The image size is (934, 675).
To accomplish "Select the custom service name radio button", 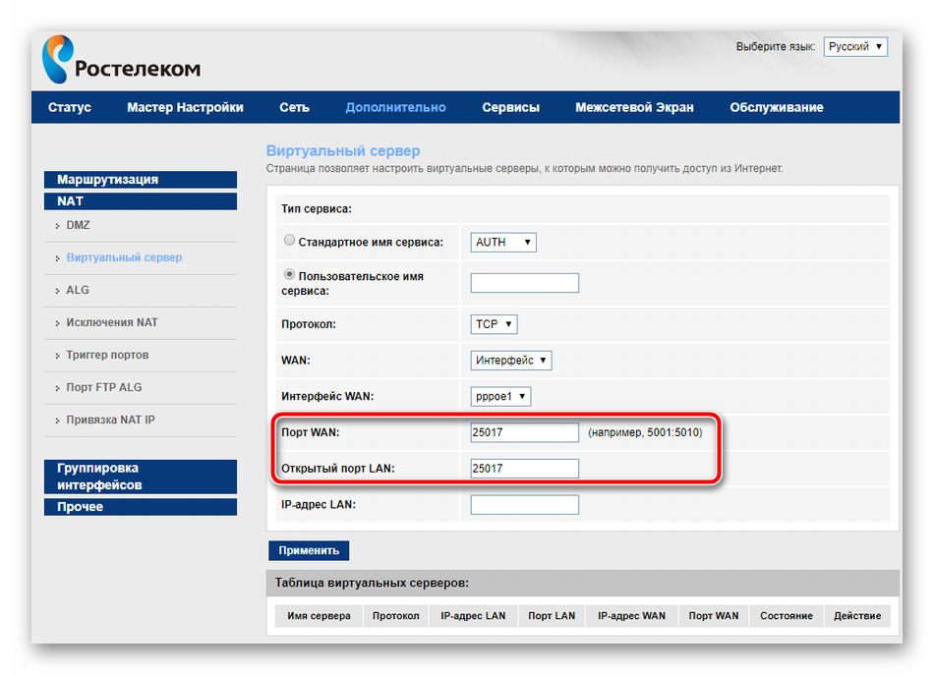I will click(289, 276).
